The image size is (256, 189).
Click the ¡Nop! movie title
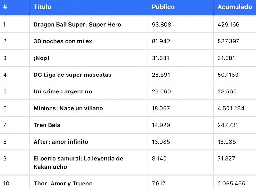(x=41, y=58)
